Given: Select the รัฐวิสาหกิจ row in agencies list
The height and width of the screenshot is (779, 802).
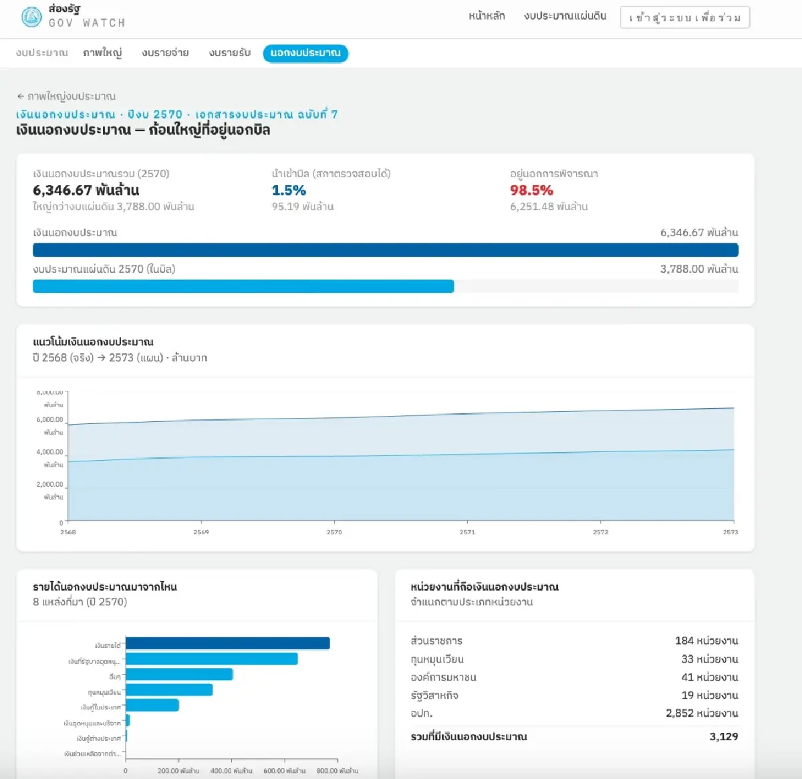Looking at the screenshot, I should pyautogui.click(x=574, y=695).
